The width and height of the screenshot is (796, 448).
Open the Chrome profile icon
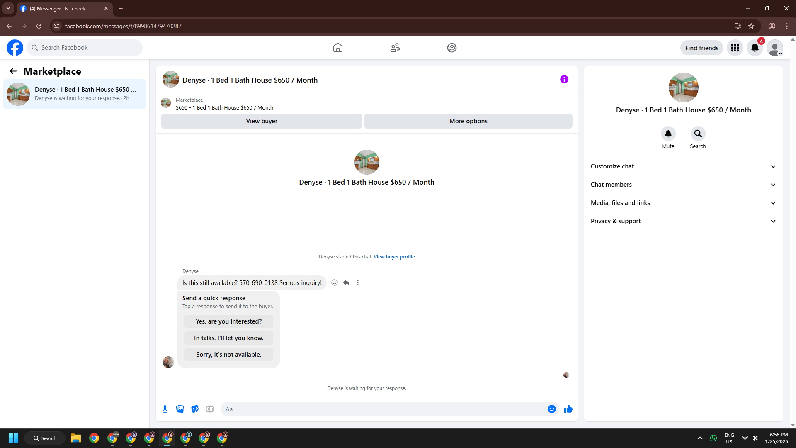772,26
